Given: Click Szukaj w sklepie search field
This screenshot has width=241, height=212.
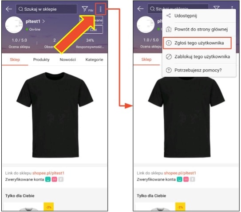Looking at the screenshot, I should tap(46, 9).
